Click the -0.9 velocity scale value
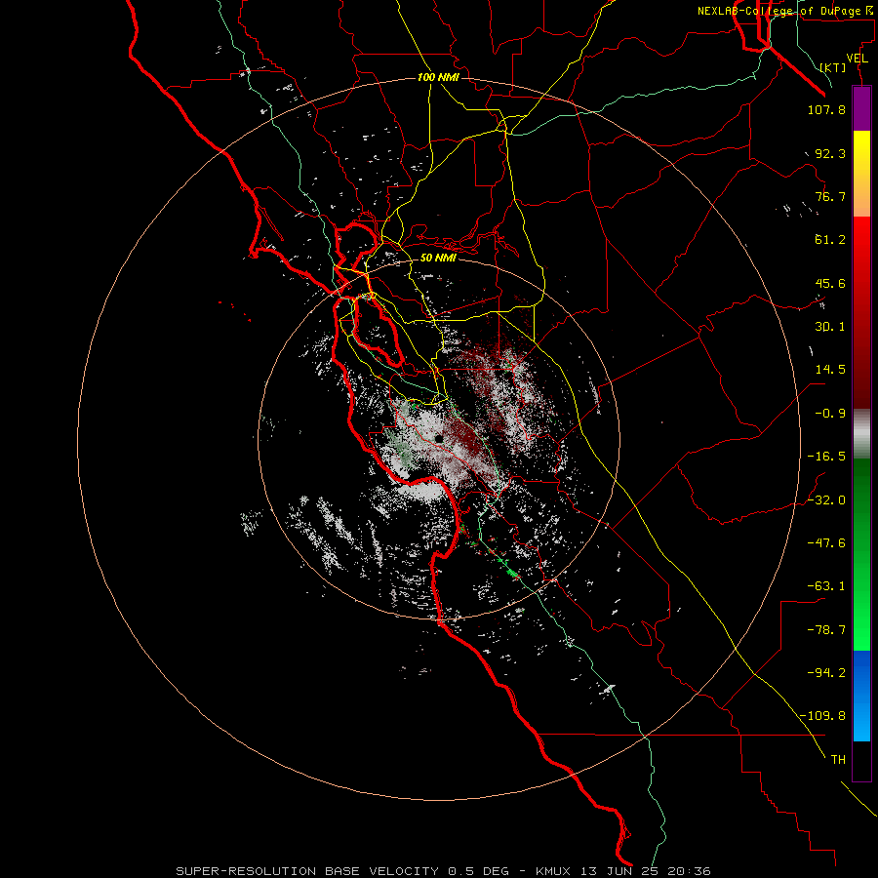 [830, 414]
